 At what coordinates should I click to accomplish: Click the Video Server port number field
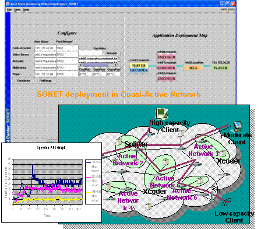[67, 54]
